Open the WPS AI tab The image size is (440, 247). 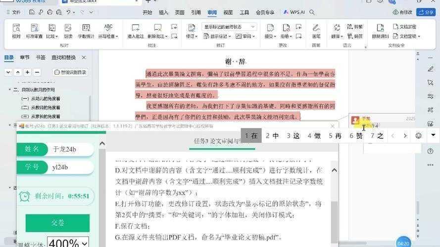pos(294,12)
